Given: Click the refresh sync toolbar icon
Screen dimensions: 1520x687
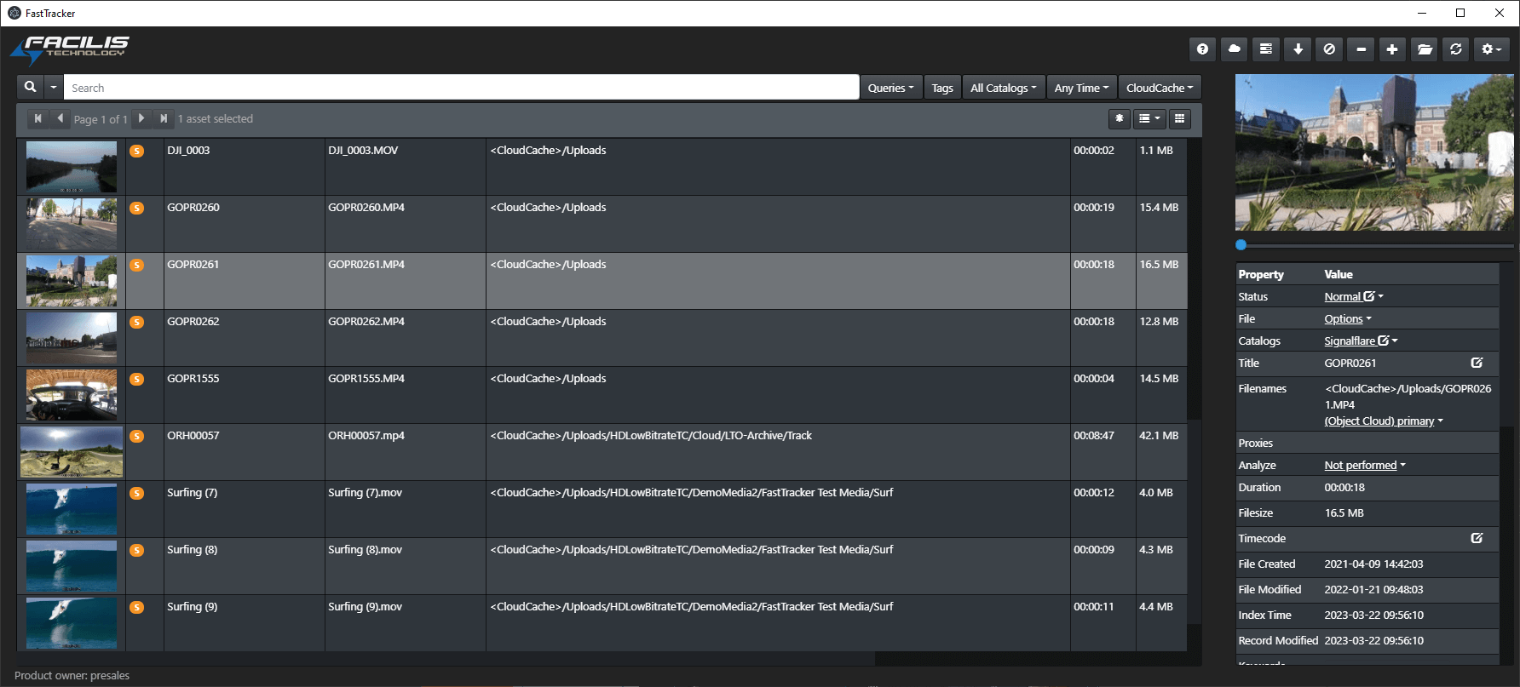Looking at the screenshot, I should (x=1456, y=49).
